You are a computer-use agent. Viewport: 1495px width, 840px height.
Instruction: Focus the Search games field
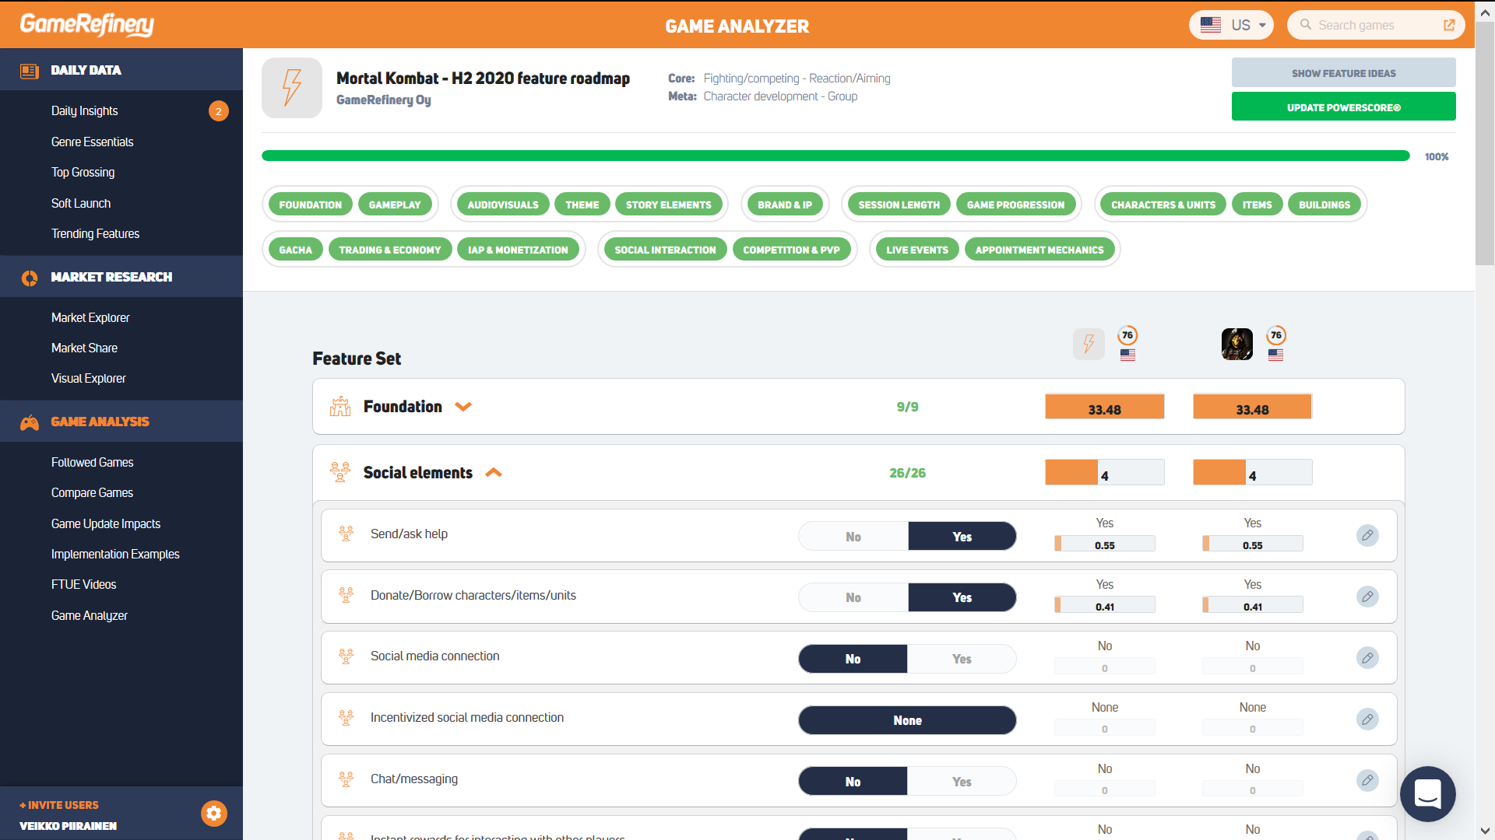point(1376,25)
